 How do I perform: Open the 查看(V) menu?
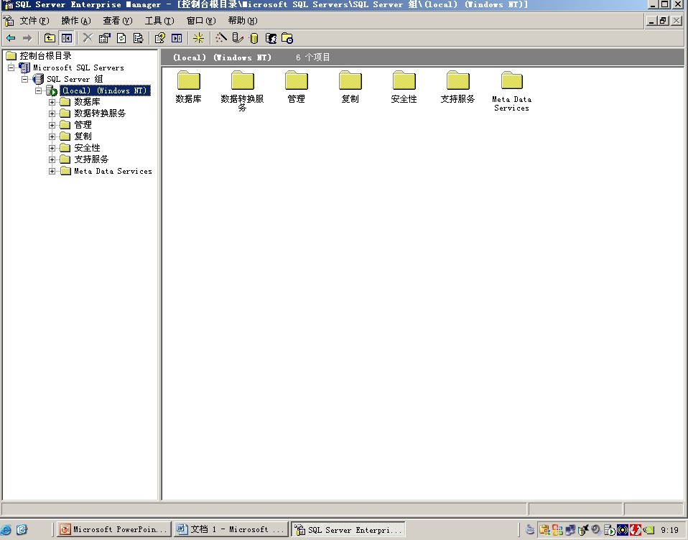click(118, 21)
